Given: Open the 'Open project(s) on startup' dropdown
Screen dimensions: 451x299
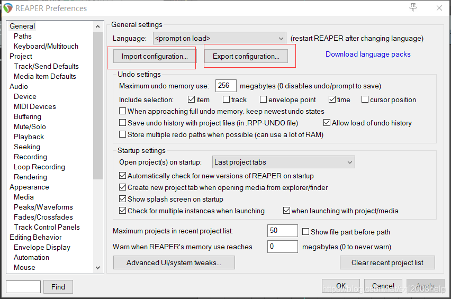Looking at the screenshot, I should point(284,162).
